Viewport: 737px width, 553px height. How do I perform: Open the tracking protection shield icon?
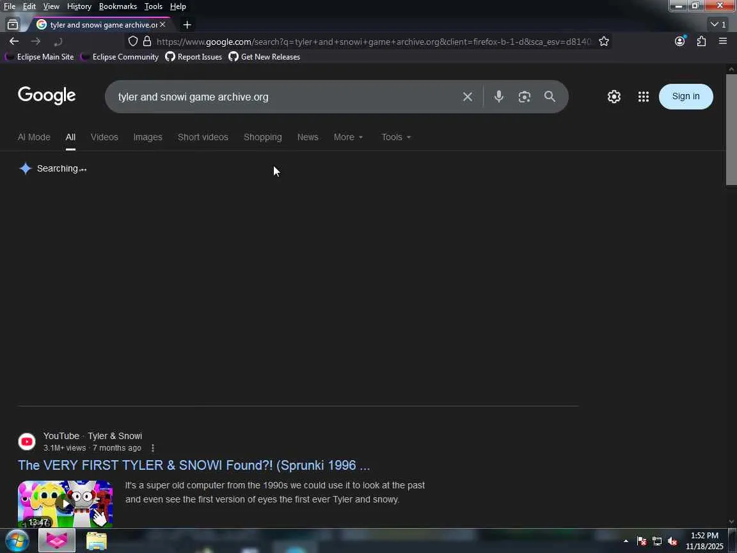pos(133,42)
